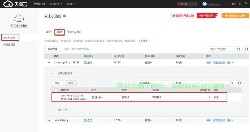Screen dimensions: 250x132
Task: Open the 服务列表 dropdown menu
Action: point(56,4)
